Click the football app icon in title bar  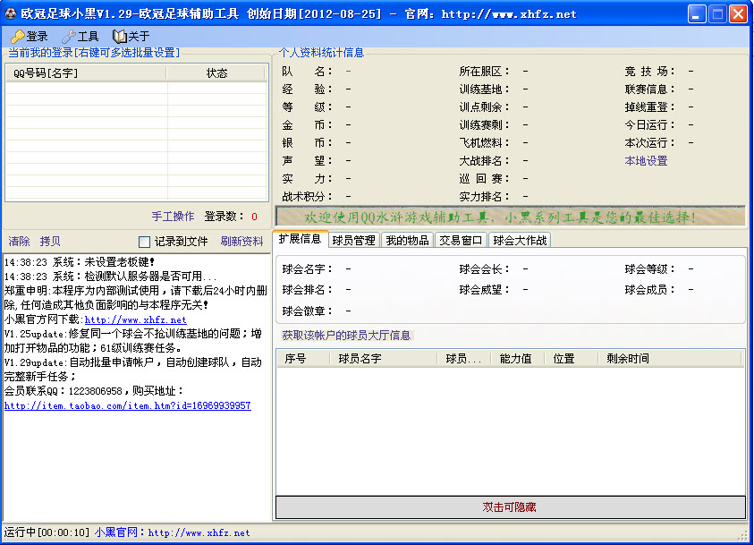(11, 14)
